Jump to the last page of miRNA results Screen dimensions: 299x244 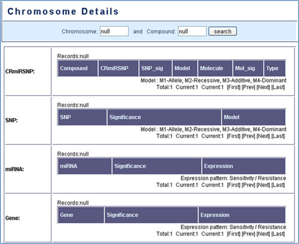click(278, 185)
